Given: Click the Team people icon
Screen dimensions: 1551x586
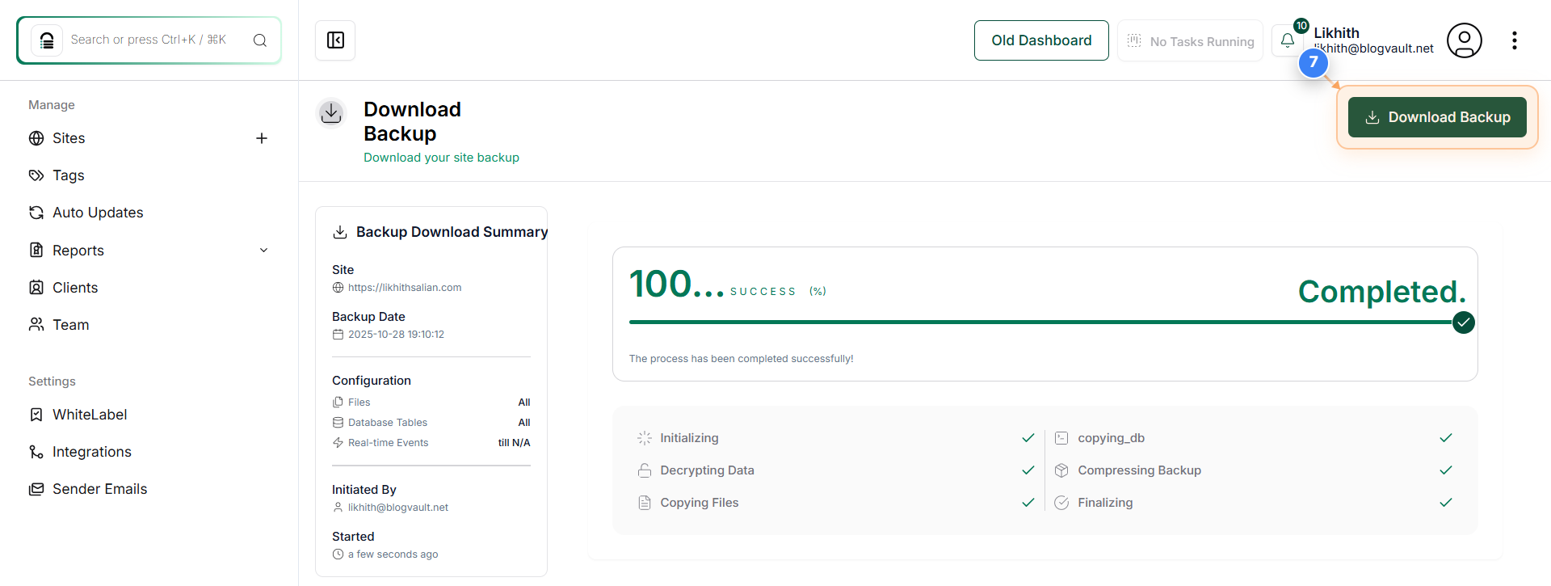Looking at the screenshot, I should click(36, 324).
